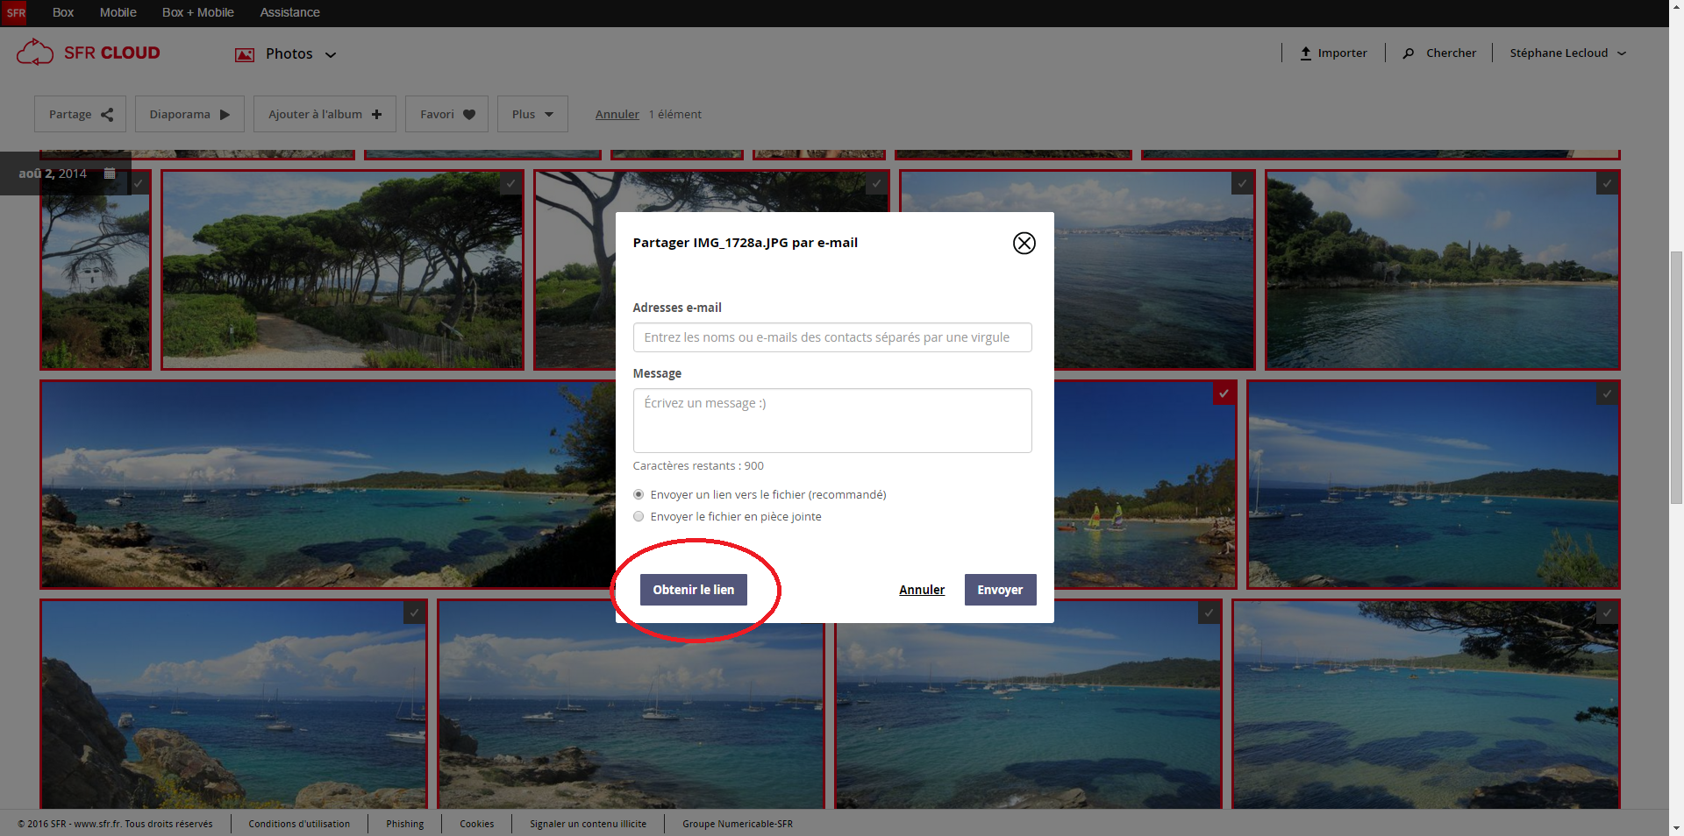
Task: Click the Adresses e-mail input field
Action: [x=831, y=337]
